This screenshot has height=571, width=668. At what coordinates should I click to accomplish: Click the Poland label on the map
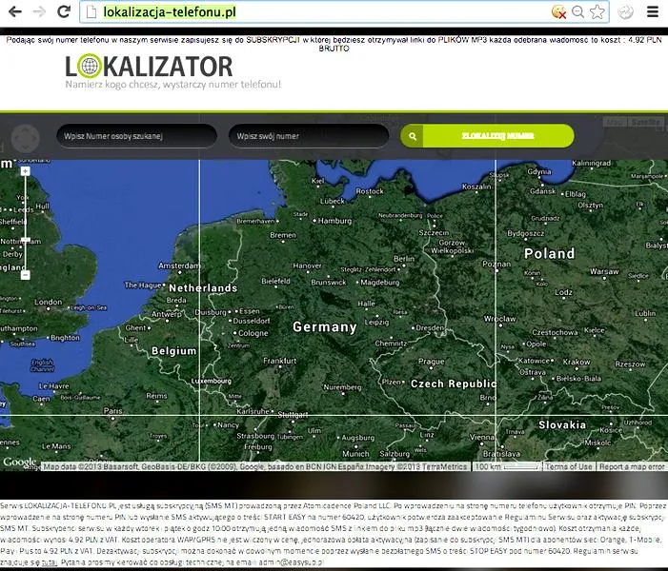(x=550, y=253)
